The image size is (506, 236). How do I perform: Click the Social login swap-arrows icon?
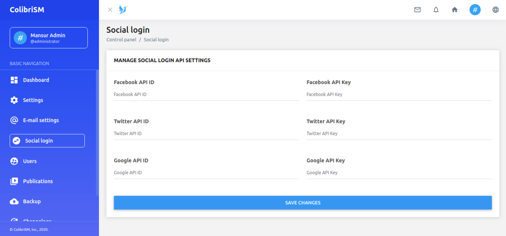16,141
